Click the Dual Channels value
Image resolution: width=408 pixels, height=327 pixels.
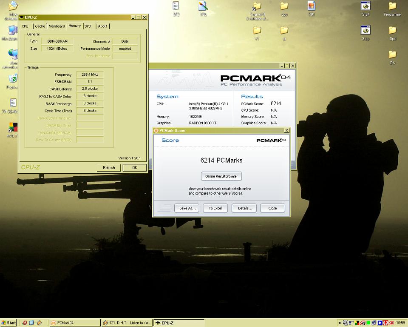point(125,41)
